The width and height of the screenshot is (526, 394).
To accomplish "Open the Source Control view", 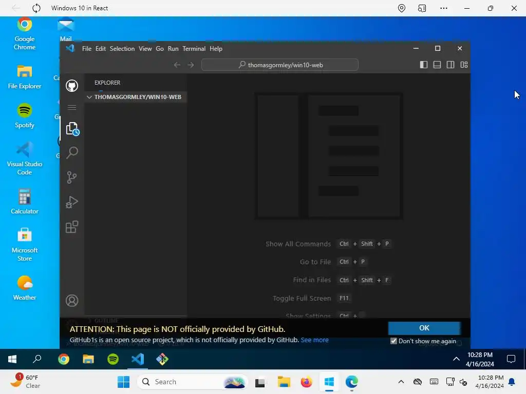I will 72,177.
